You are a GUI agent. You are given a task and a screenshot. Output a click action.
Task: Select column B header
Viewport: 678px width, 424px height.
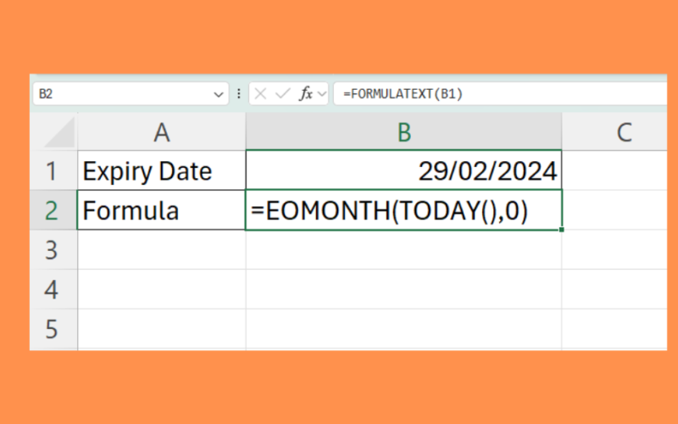[x=403, y=132]
